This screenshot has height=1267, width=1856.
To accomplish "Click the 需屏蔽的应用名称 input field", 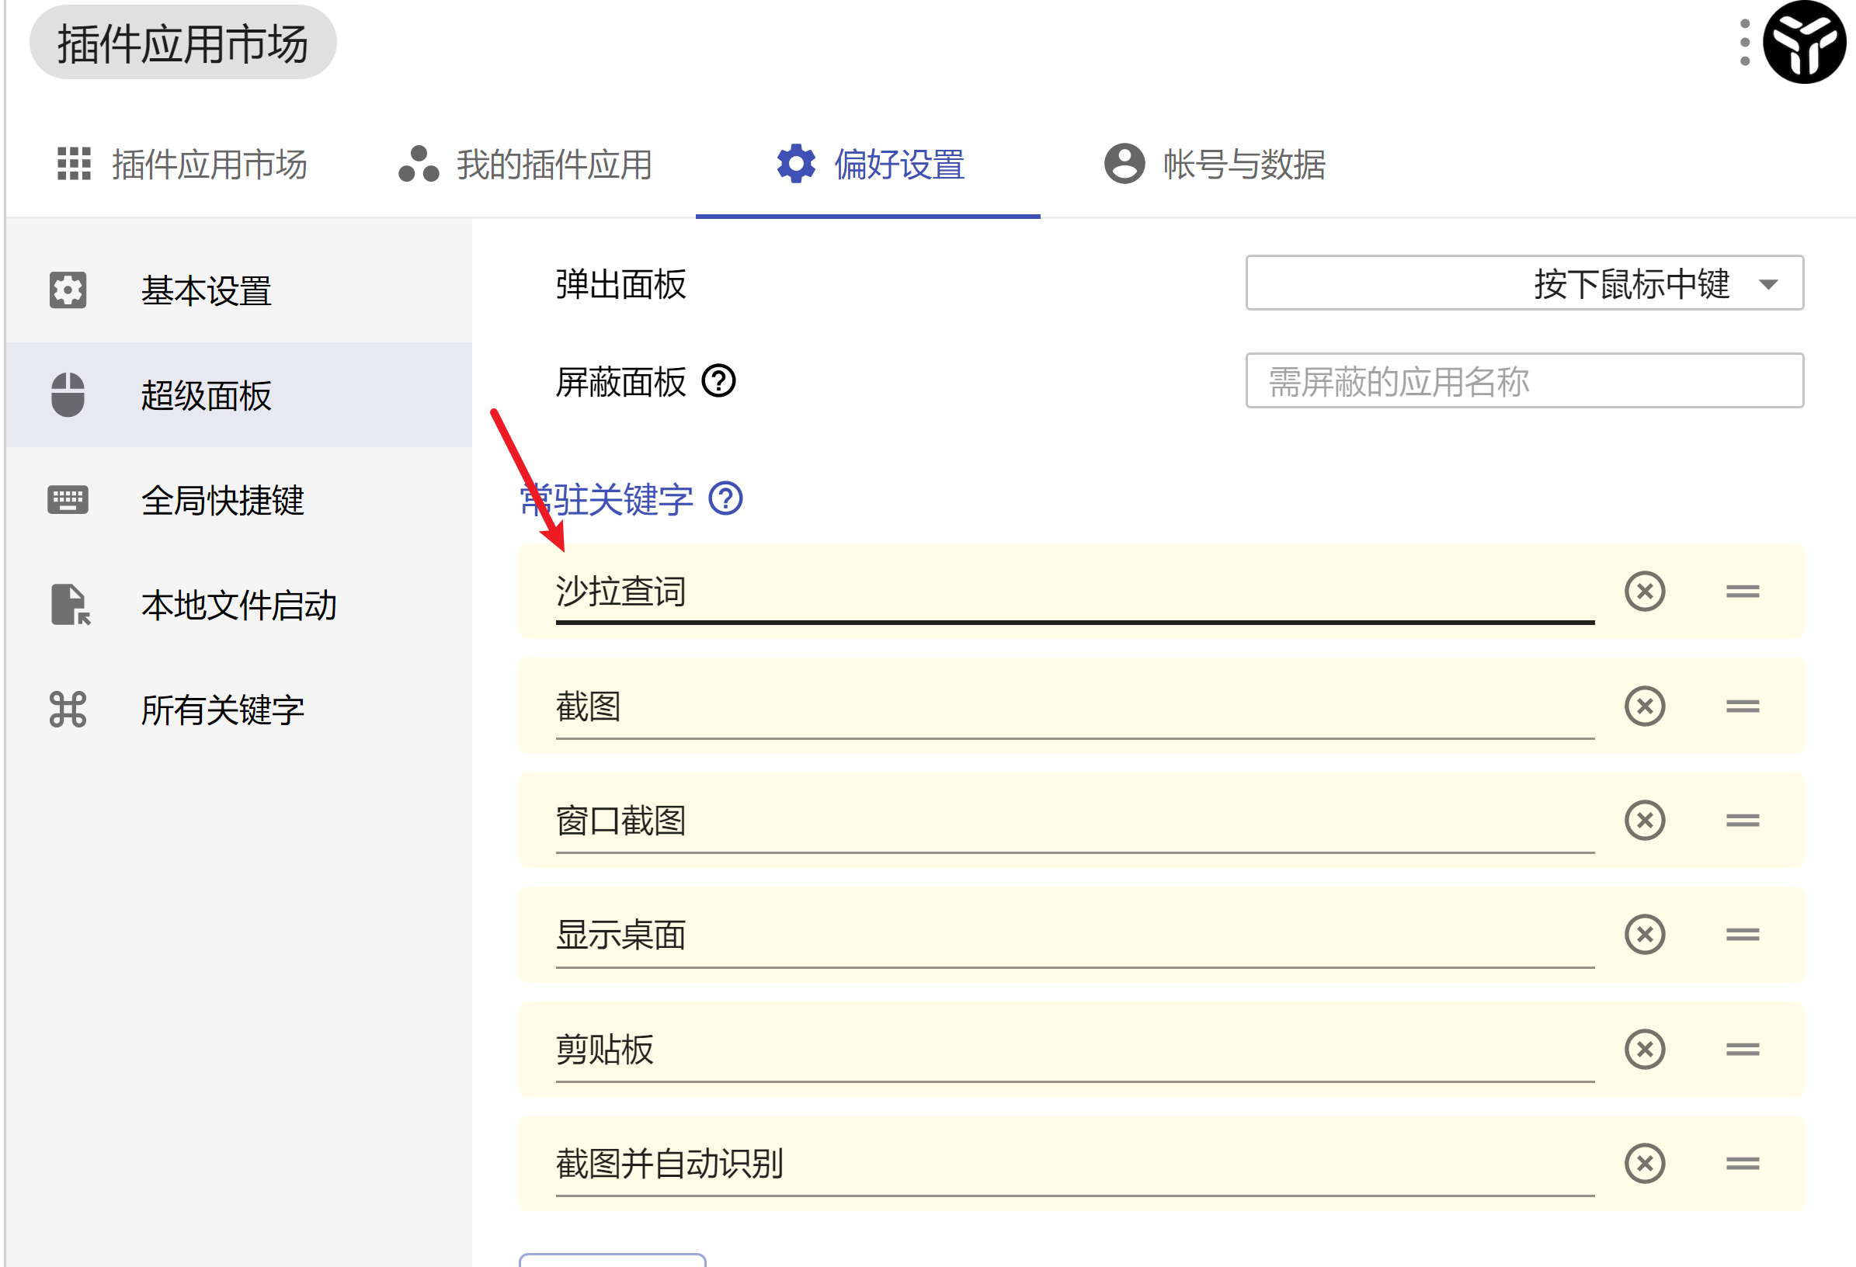I will [1522, 381].
